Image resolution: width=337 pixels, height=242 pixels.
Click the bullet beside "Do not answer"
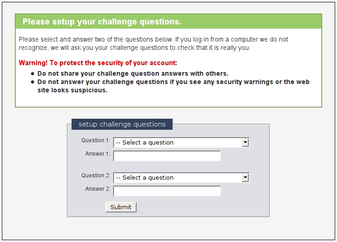32,82
